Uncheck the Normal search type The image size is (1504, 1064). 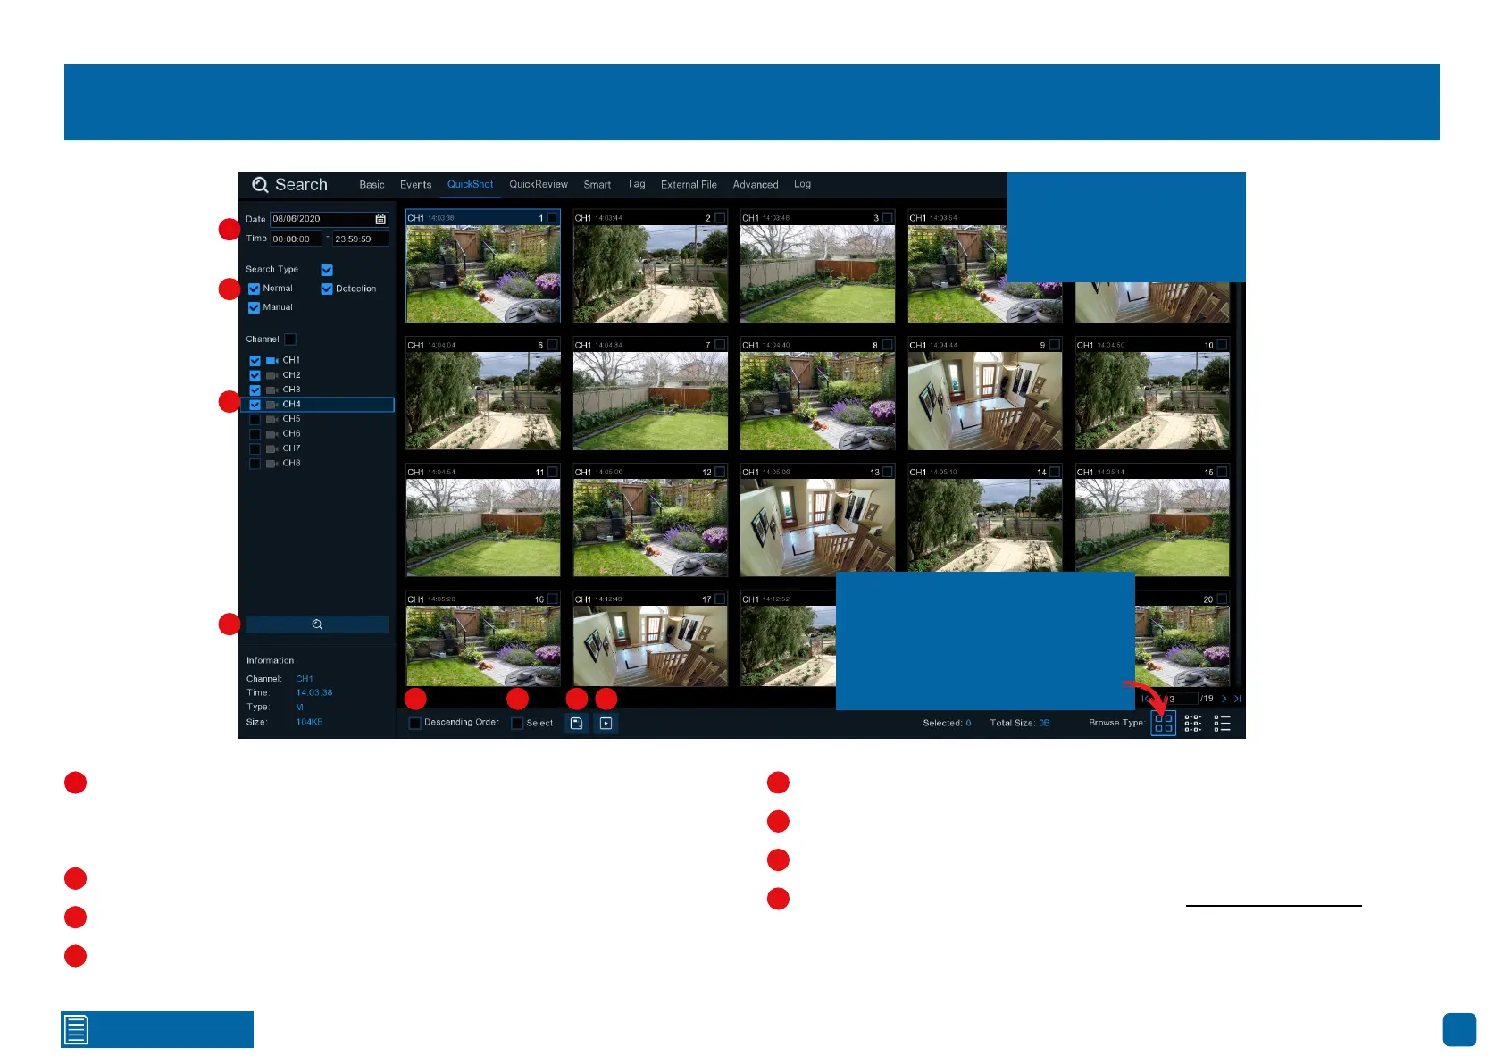click(255, 289)
